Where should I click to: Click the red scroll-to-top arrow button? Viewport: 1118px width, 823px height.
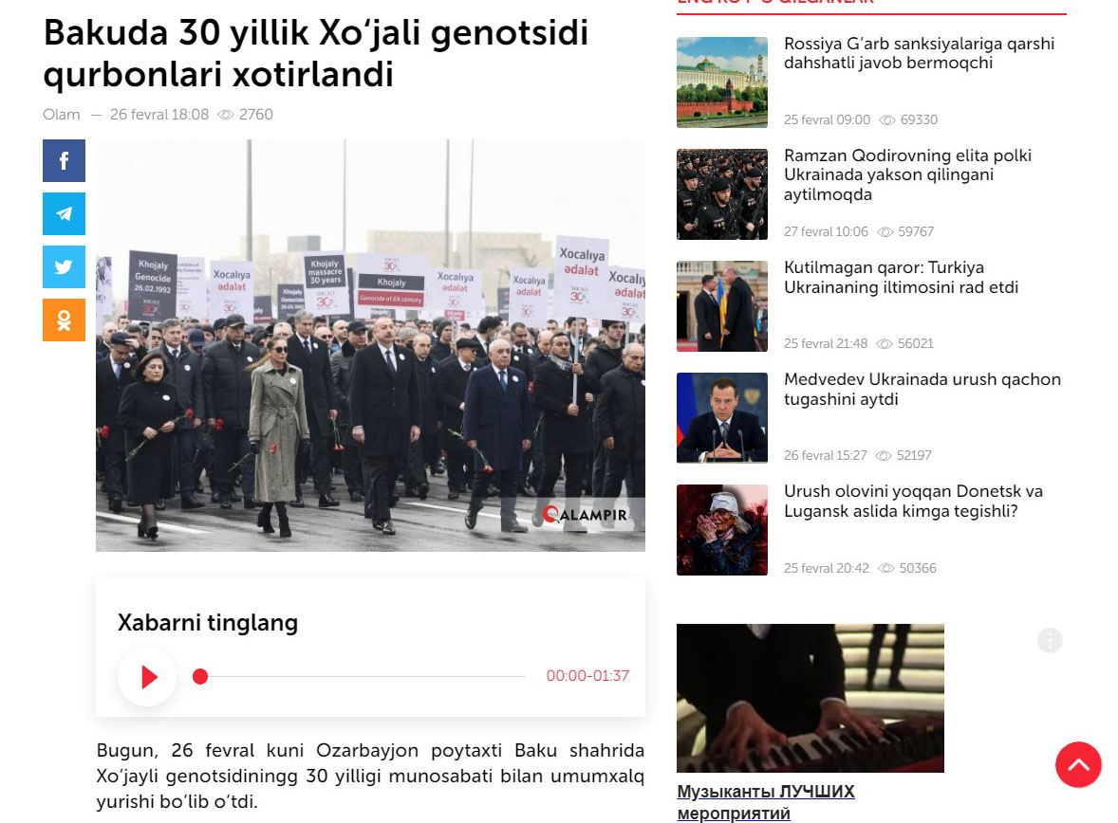pyautogui.click(x=1078, y=764)
